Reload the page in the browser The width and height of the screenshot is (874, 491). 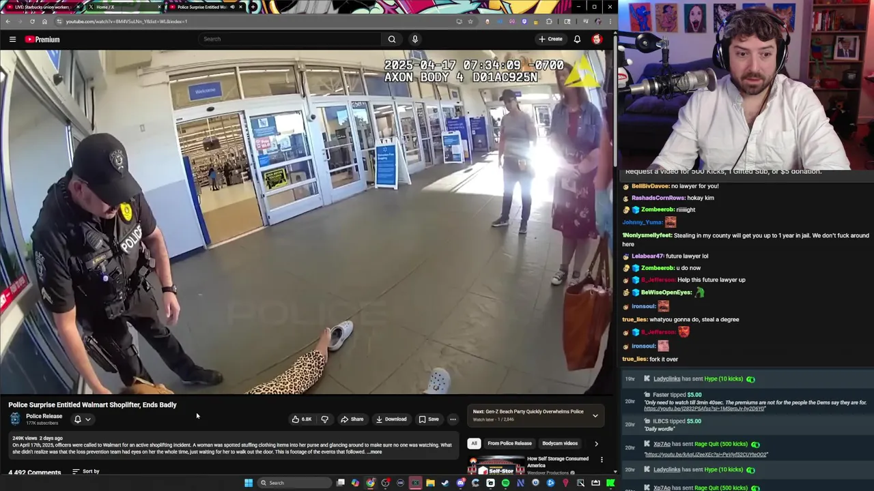pos(32,21)
